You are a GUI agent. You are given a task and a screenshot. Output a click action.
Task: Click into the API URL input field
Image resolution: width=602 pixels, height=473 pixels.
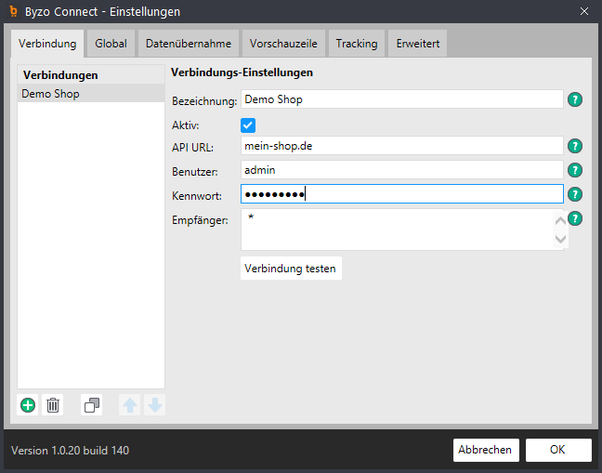click(402, 146)
